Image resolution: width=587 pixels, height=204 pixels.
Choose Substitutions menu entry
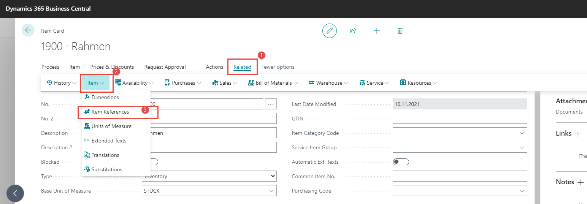pos(116,169)
